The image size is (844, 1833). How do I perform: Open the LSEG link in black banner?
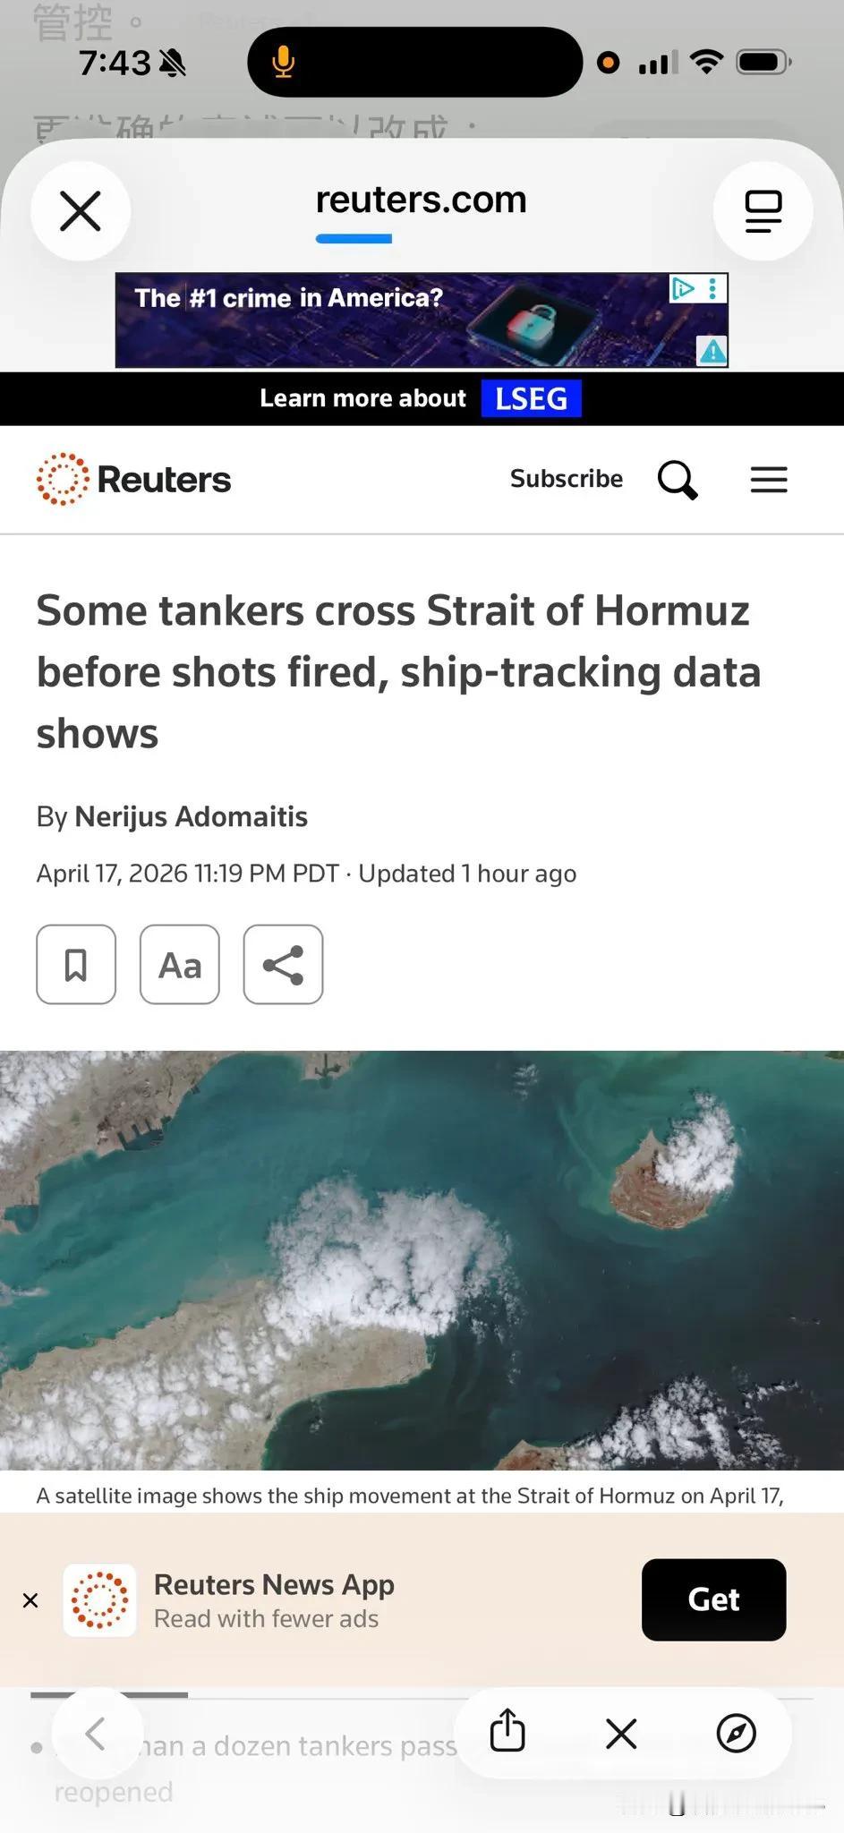(532, 398)
